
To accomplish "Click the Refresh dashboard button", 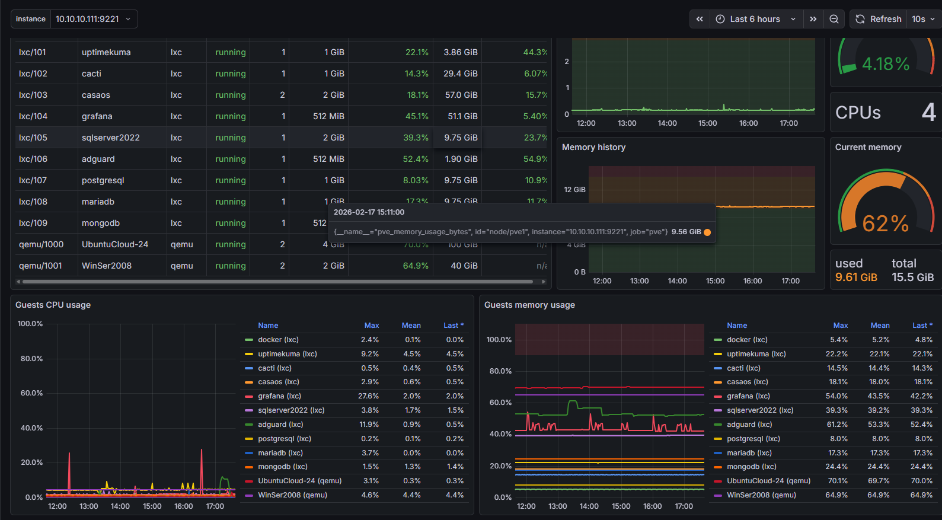I will (879, 19).
